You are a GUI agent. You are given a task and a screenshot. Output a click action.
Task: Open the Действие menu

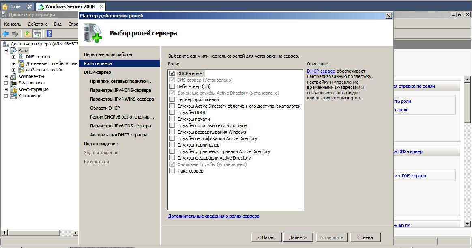38,24
